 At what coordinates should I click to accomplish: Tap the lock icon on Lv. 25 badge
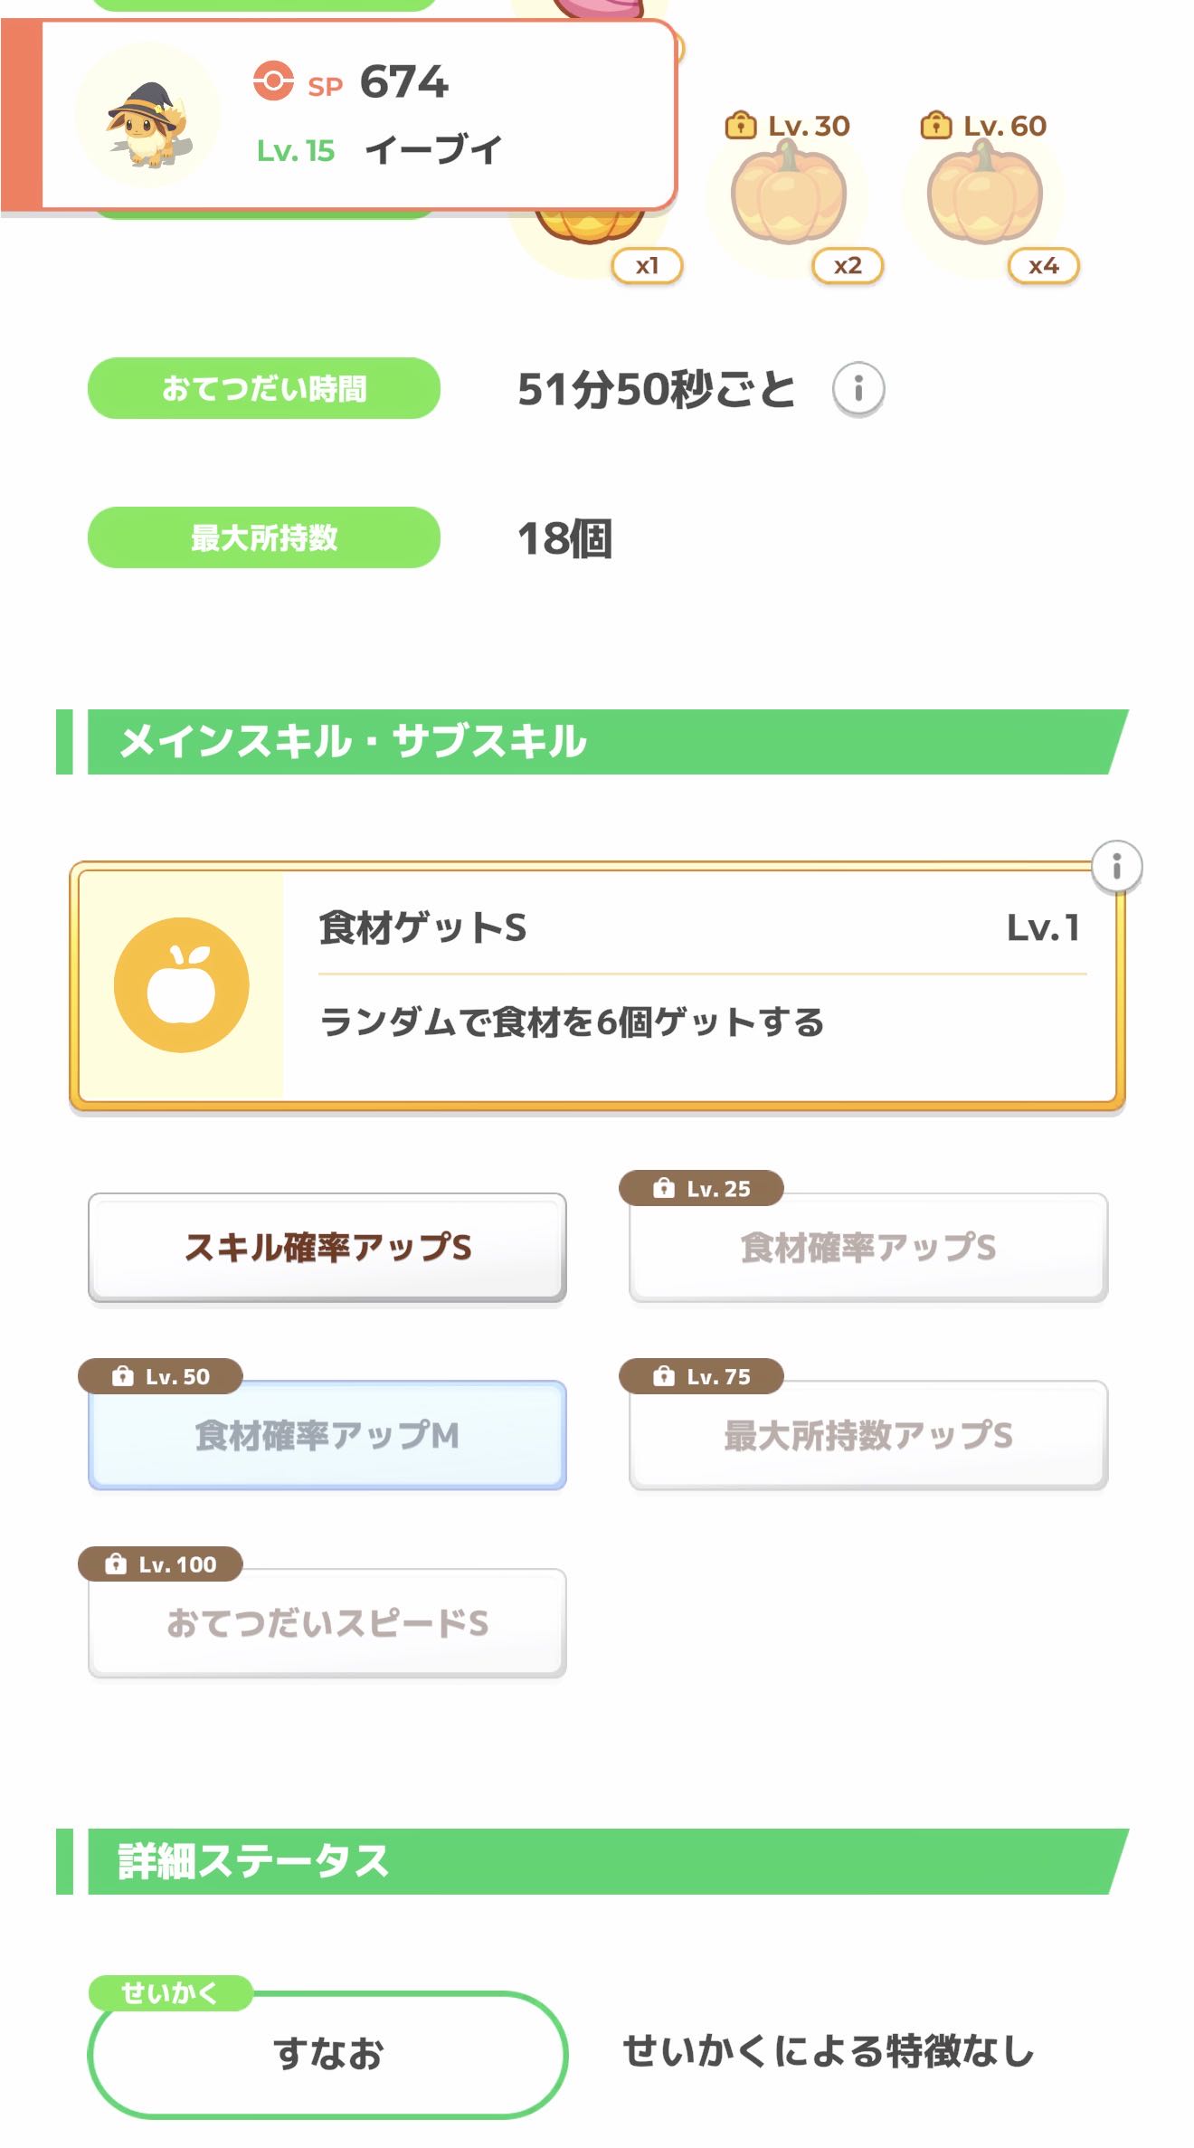pos(664,1188)
